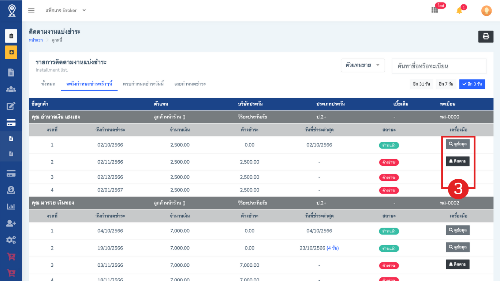The image size is (500, 281).
Task: Open the notification bell
Action: click(459, 11)
